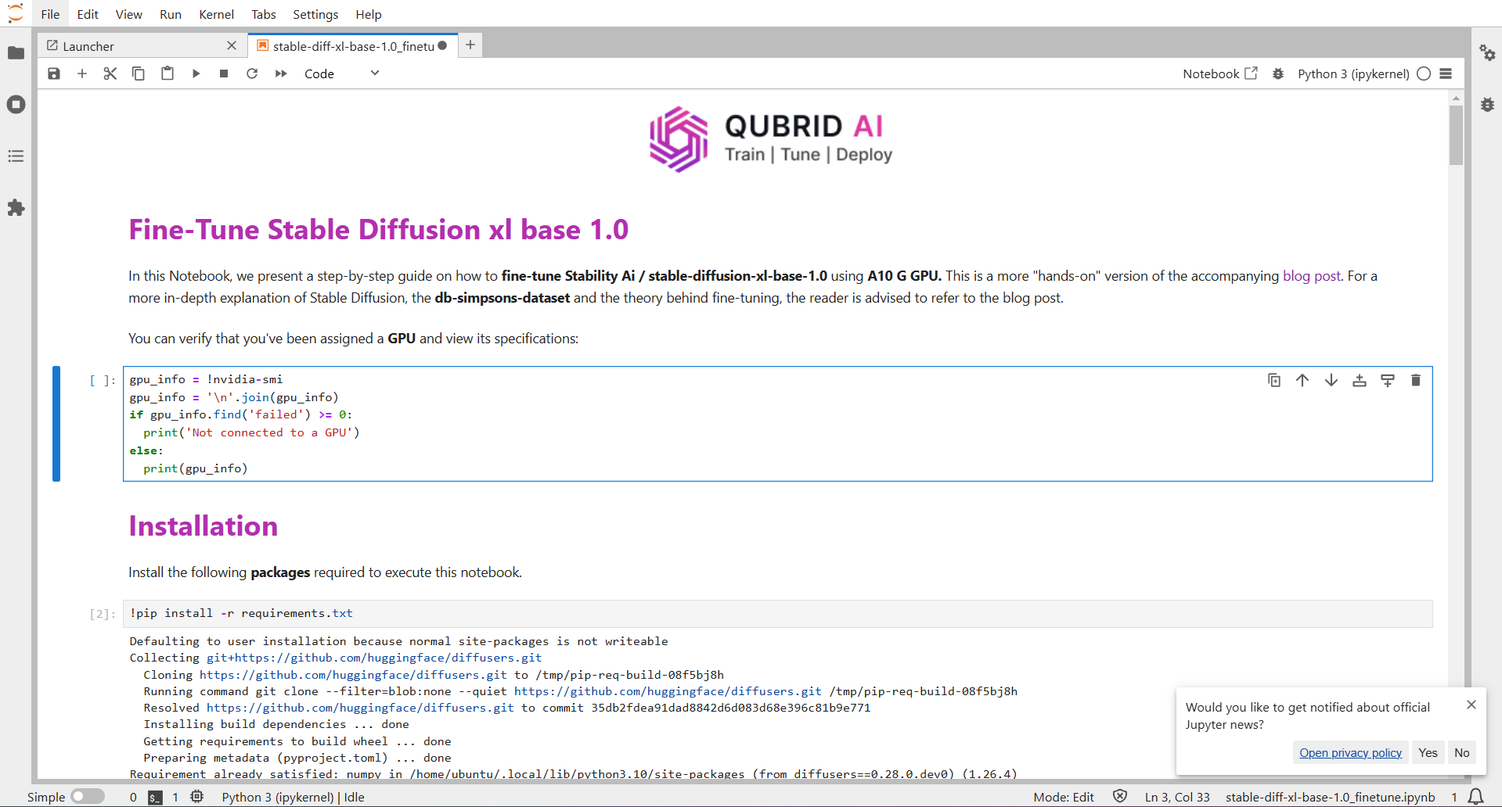Screen dimensions: 1502x807
Task: Click Python 3 (ipykernel) | Idle status
Action: coord(294,797)
